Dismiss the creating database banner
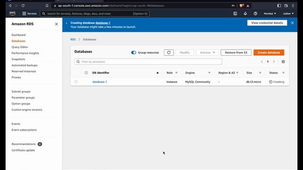The height and width of the screenshot is (170, 303). [x=292, y=23]
